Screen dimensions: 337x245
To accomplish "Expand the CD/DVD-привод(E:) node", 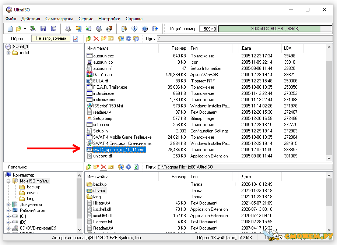I will (8, 228).
